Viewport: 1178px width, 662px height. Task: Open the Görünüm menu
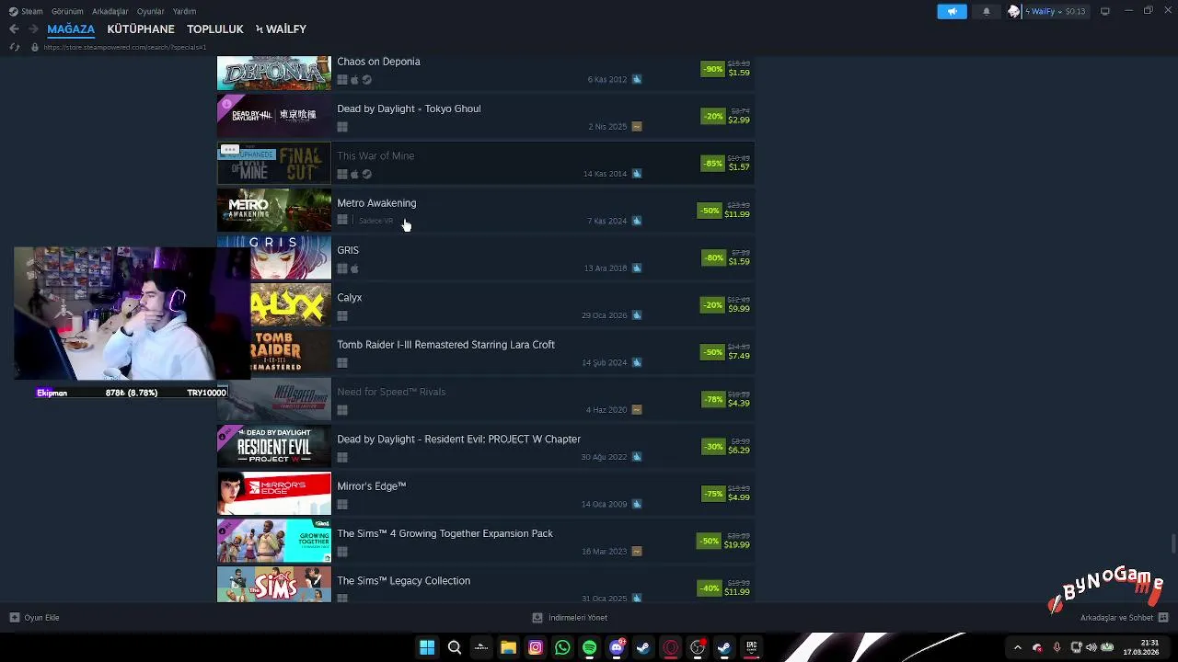[67, 11]
